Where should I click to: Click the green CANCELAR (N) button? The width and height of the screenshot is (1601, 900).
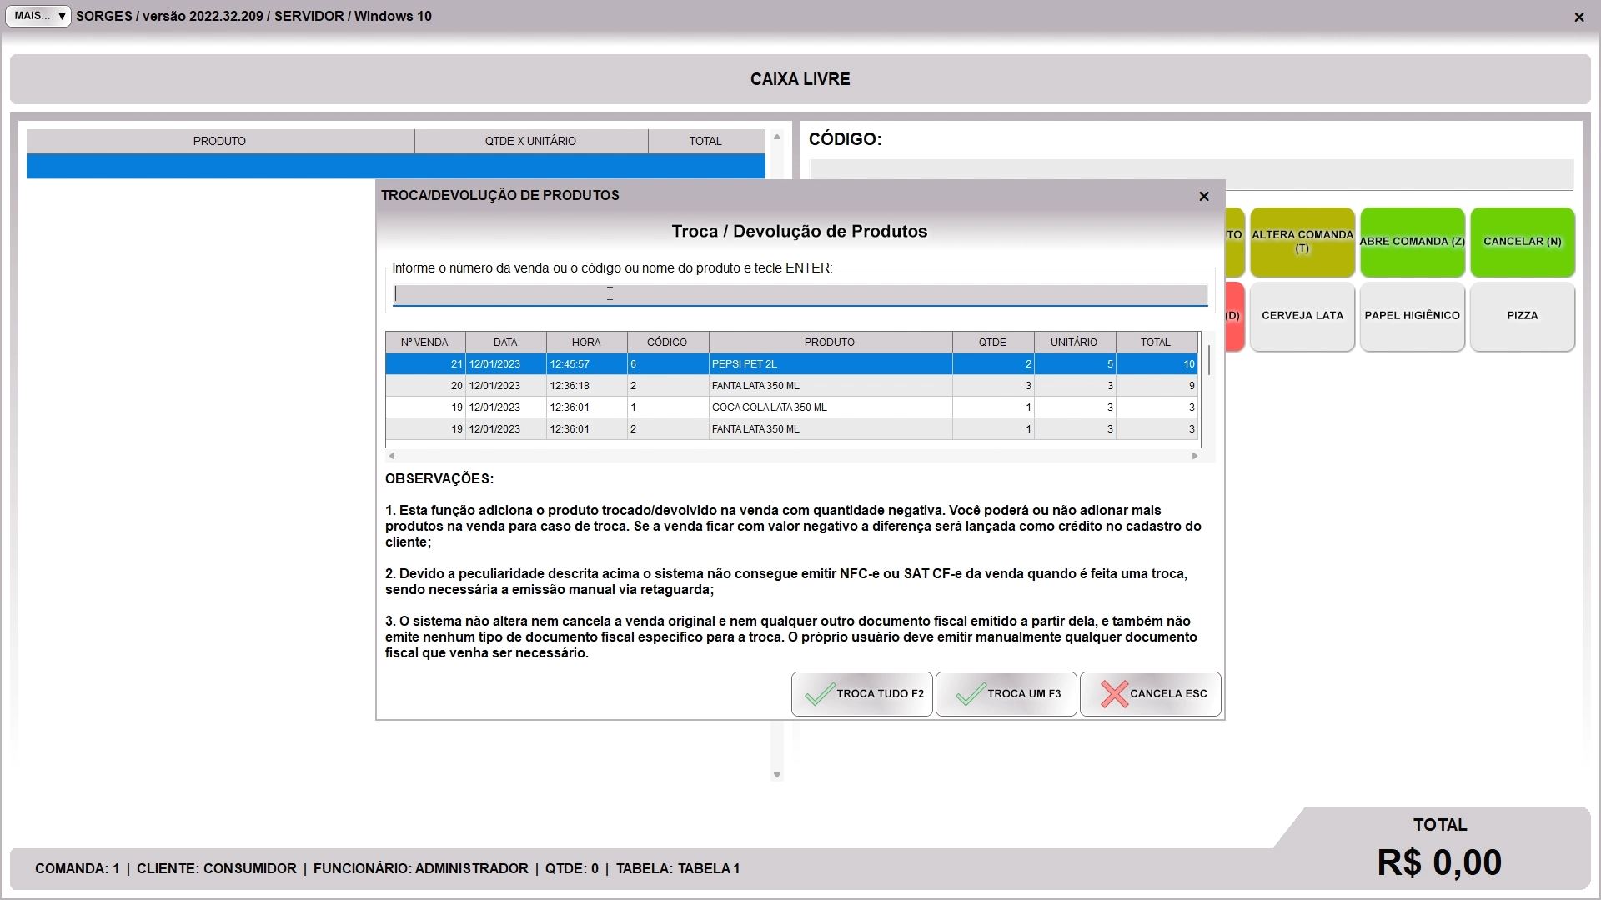pyautogui.click(x=1522, y=242)
